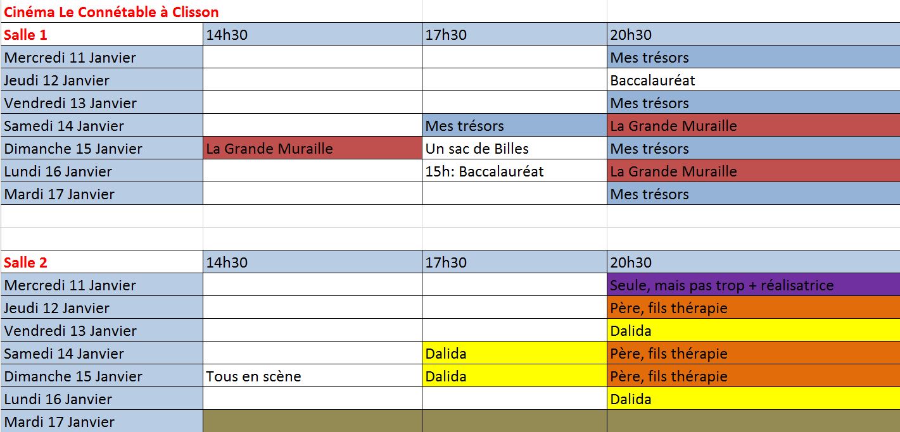900x432 pixels.
Task: Click Saturday 17h30 "Mes trésors" cell
Action: coord(514,126)
